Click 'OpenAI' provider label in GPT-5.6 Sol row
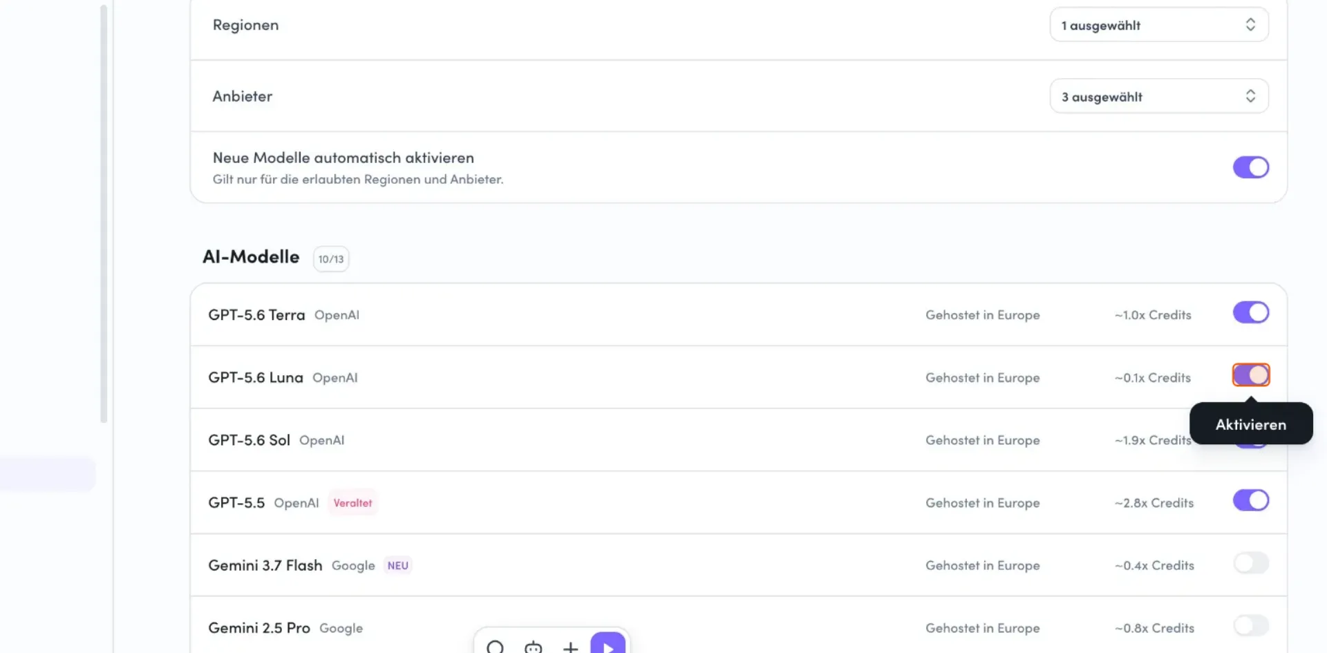 click(321, 440)
